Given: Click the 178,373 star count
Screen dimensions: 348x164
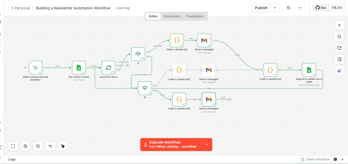Looking at the screenshot, I should click(x=337, y=8).
